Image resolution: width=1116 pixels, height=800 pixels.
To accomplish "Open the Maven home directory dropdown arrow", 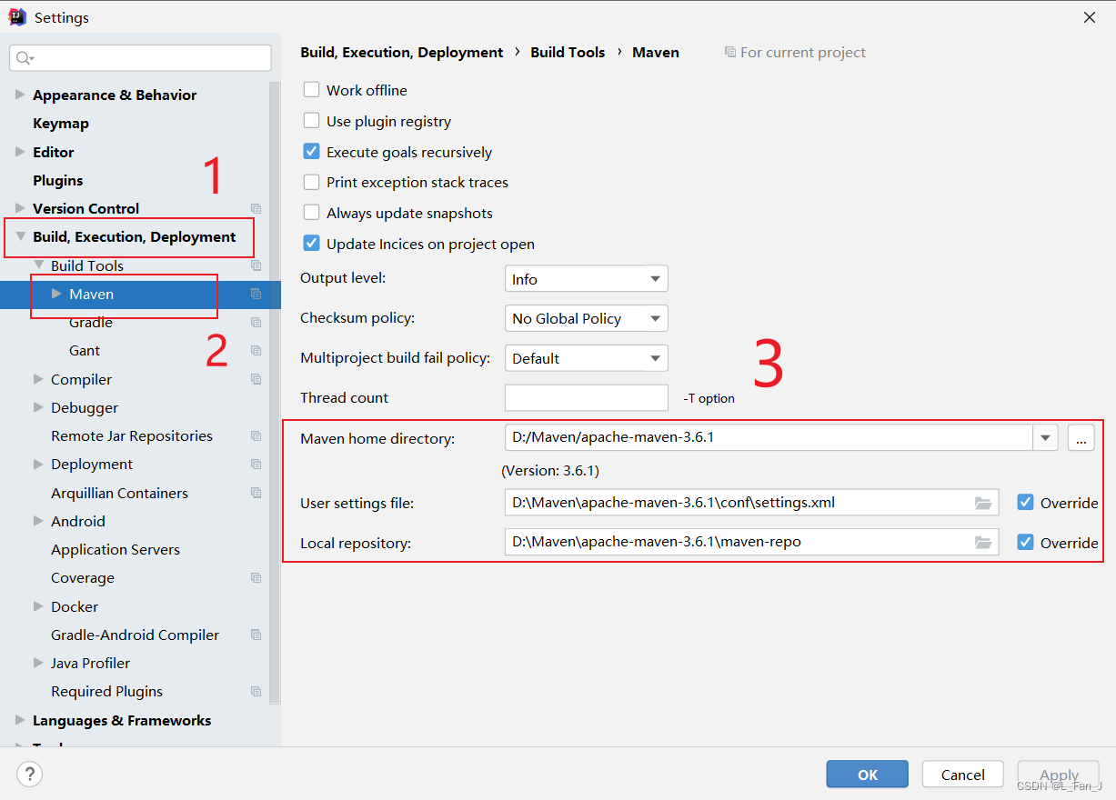I will click(x=1045, y=437).
